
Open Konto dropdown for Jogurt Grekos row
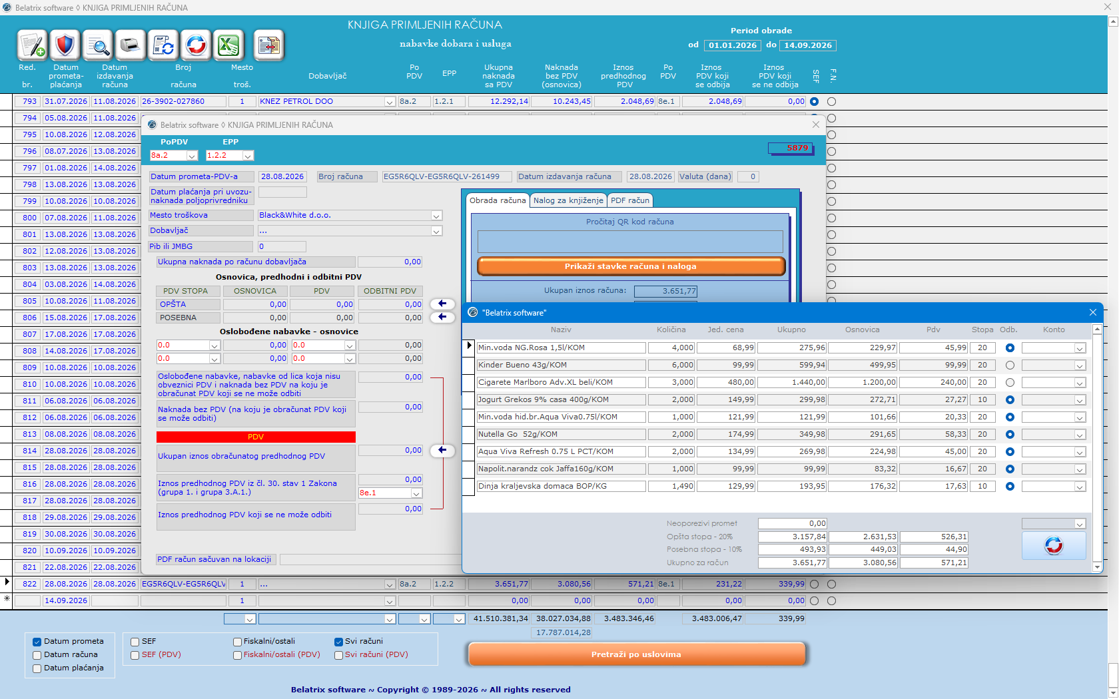(1080, 400)
